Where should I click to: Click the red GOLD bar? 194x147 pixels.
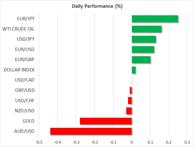point(106,121)
